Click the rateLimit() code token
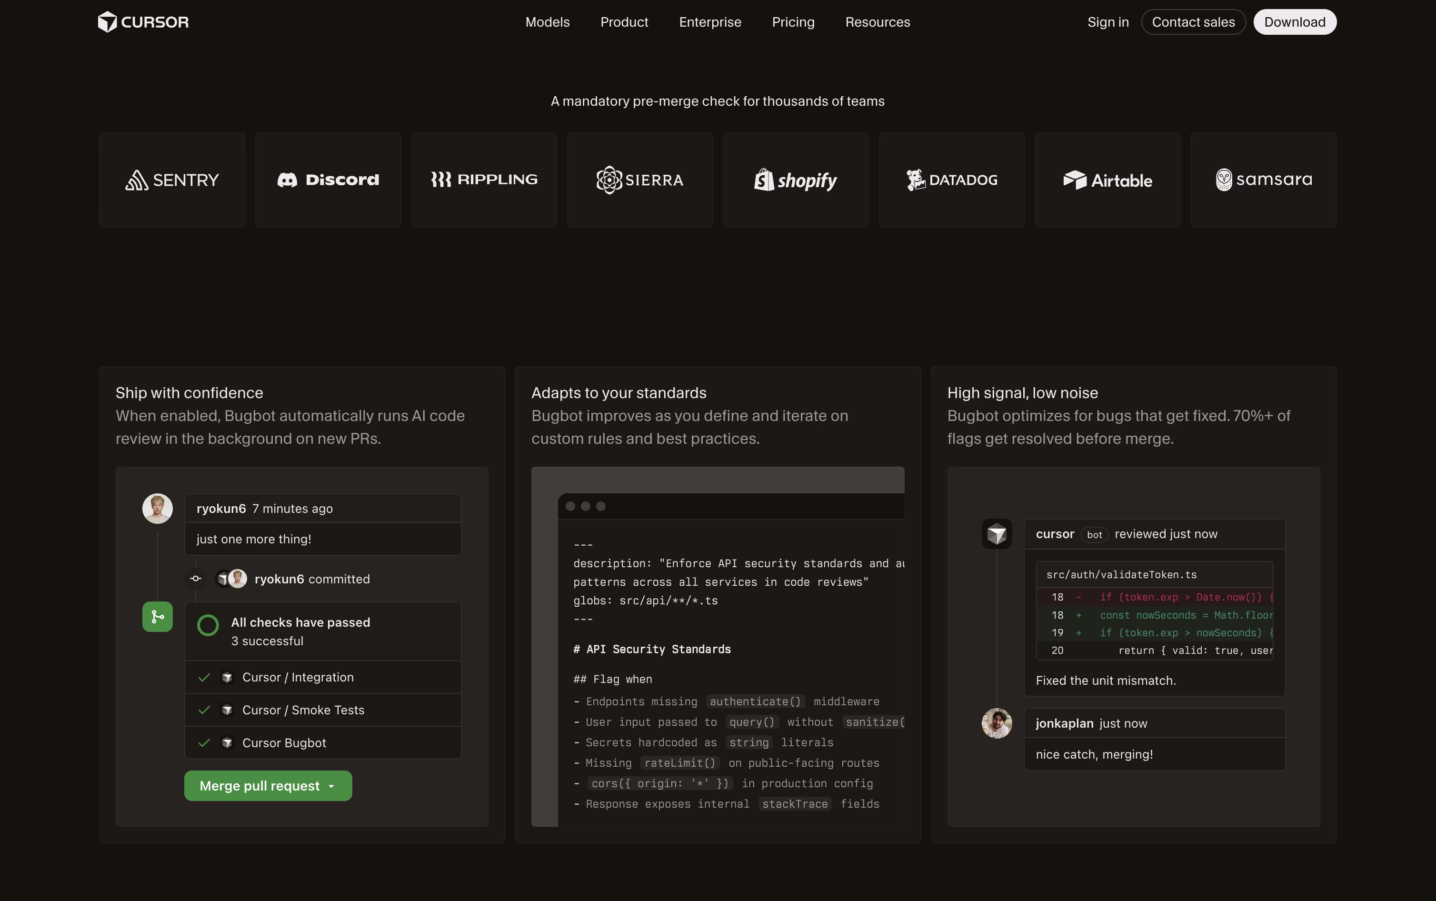Image resolution: width=1436 pixels, height=901 pixels. click(679, 763)
